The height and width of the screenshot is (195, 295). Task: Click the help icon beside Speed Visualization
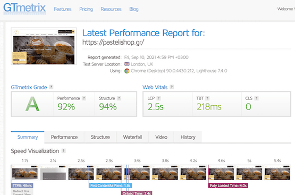click(x=64, y=151)
